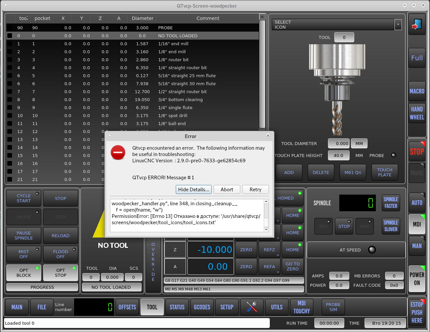This screenshot has width=430, height=332.
Task: Click SPINDLE SLOVER button
Action: (x=391, y=226)
